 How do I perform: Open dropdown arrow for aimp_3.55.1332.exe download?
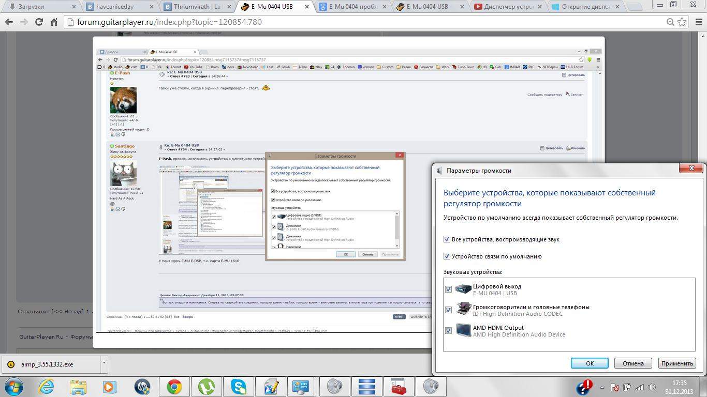tap(104, 363)
